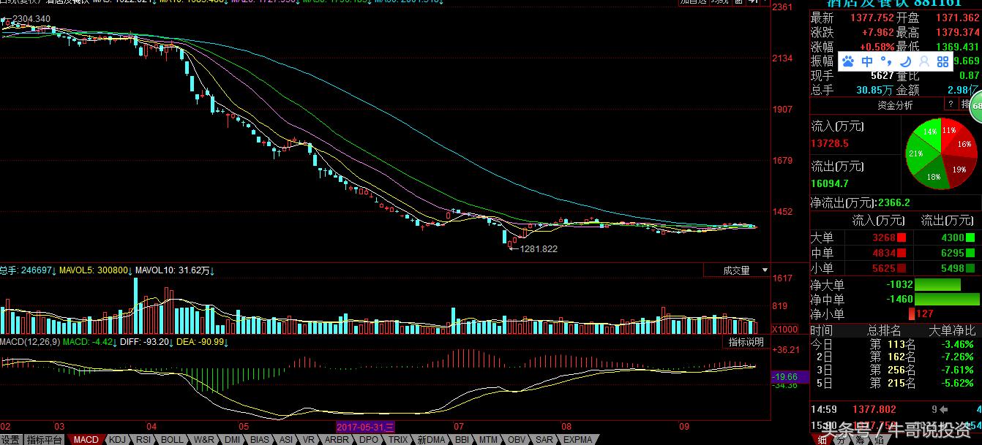Switch to the RSI indicator tab

[x=144, y=439]
